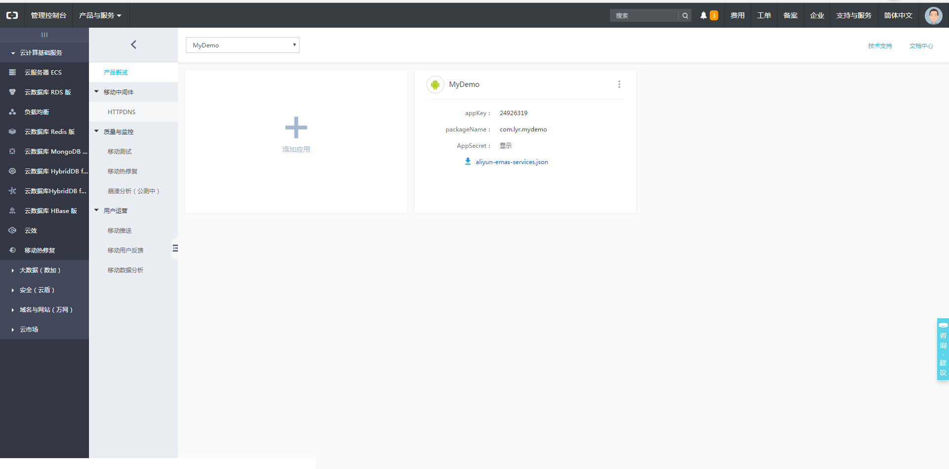Click the 云数据库 Redis 版 icon
The width and height of the screenshot is (949, 469).
click(12, 131)
